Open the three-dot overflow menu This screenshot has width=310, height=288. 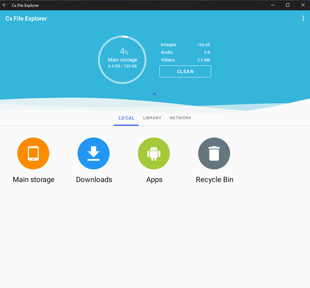(x=303, y=18)
